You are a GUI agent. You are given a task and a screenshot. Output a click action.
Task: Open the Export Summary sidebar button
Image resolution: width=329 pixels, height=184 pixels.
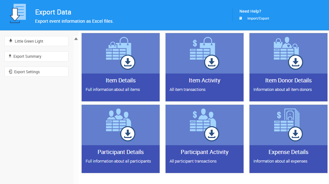pyautogui.click(x=36, y=56)
